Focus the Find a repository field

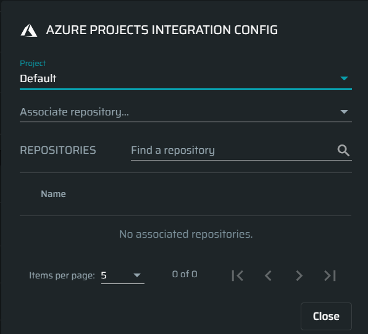(241, 151)
